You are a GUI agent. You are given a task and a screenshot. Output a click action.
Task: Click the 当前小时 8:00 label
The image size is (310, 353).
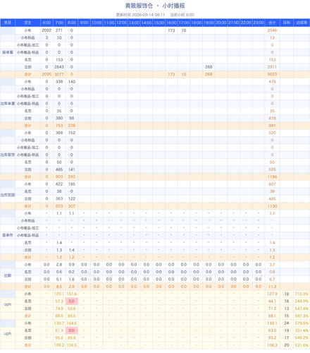pos(182,15)
